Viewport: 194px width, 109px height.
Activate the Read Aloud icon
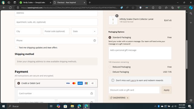coord(127,8)
